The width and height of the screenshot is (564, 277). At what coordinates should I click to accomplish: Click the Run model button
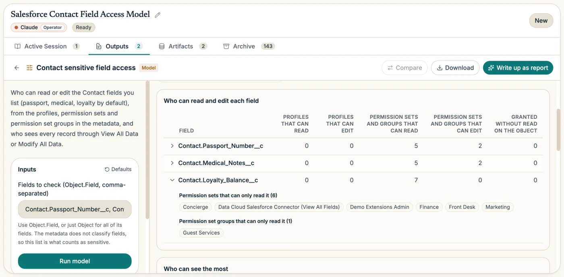(x=75, y=261)
